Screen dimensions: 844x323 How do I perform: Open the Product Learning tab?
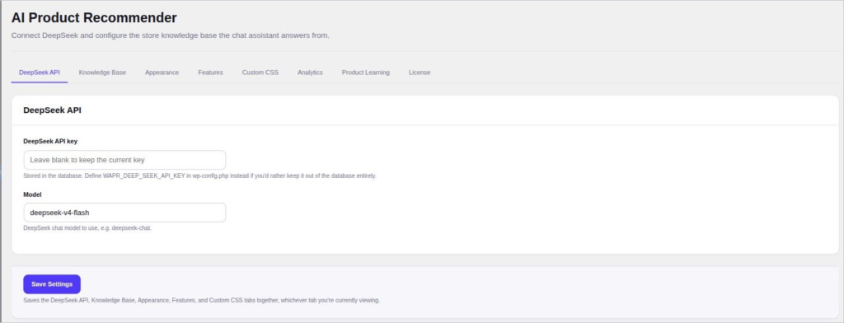(365, 73)
